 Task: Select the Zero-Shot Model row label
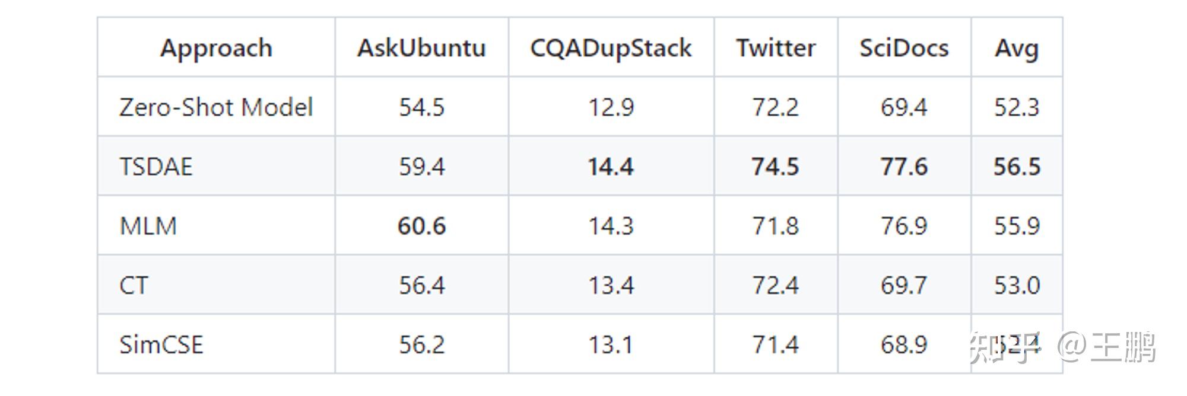pyautogui.click(x=216, y=107)
